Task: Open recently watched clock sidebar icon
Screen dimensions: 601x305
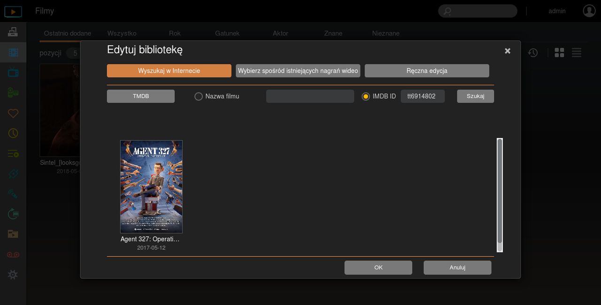Action: point(13,133)
